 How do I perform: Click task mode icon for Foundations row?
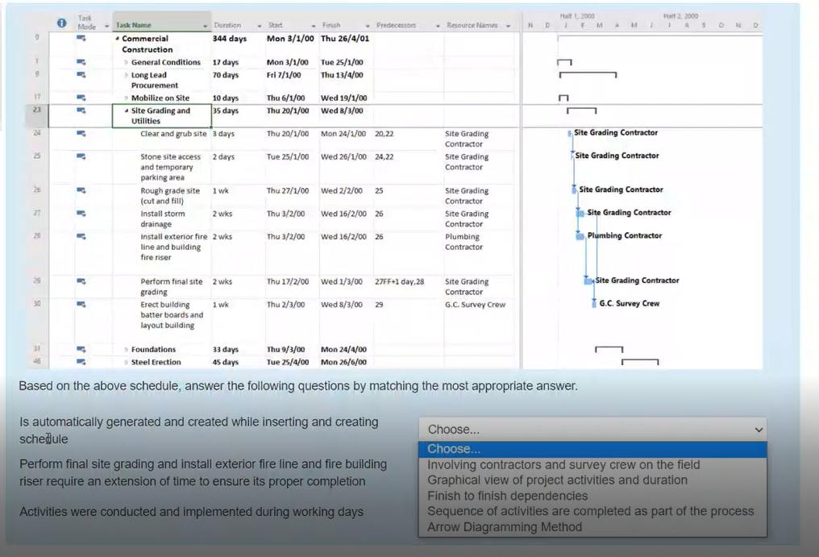81,350
